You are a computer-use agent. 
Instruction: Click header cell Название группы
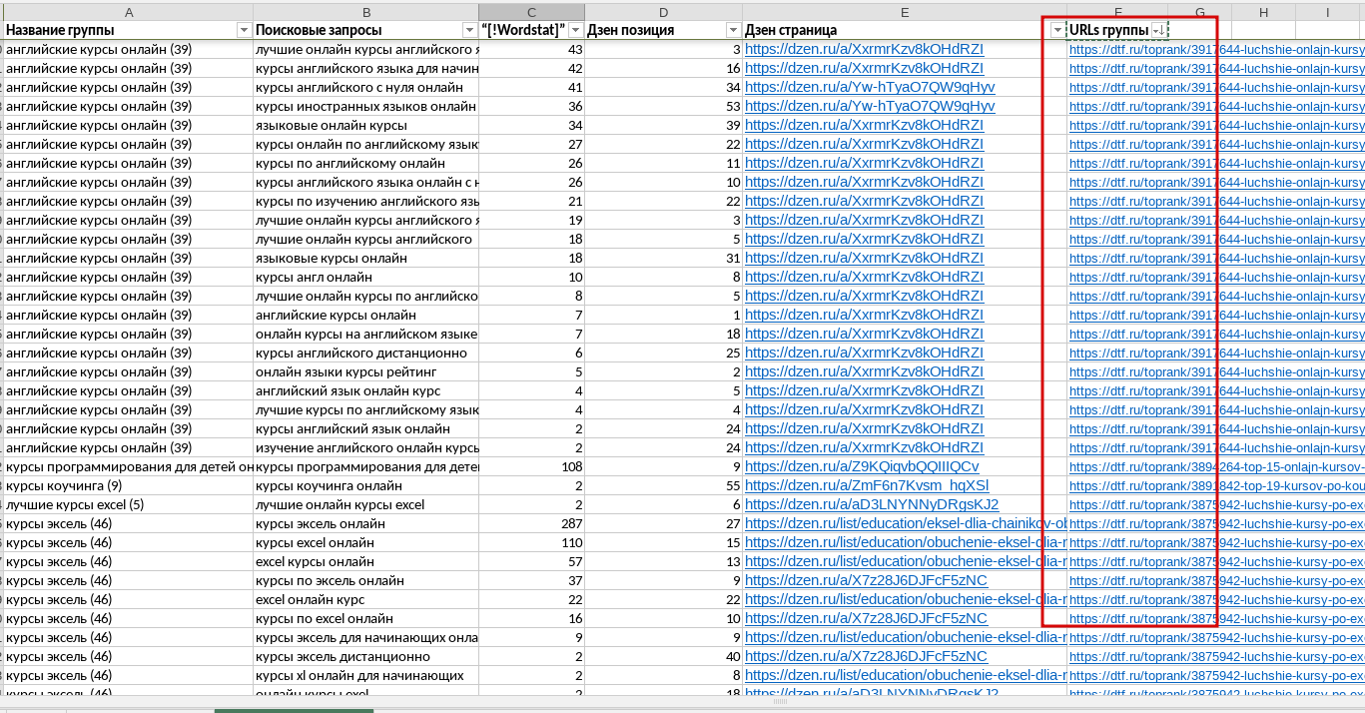click(128, 30)
